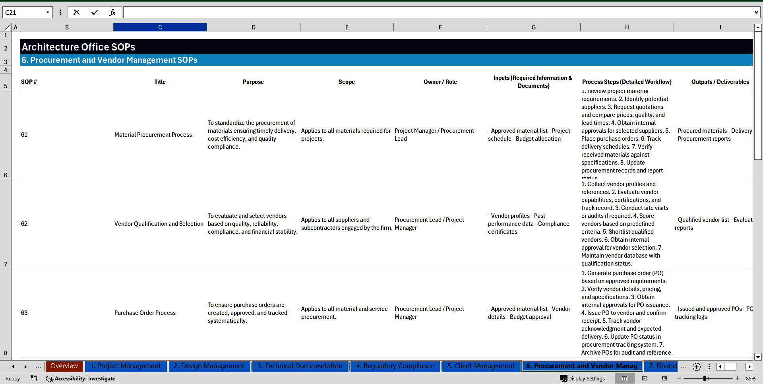Switch to the Overview sheet tab
The height and width of the screenshot is (384, 763).
point(64,366)
